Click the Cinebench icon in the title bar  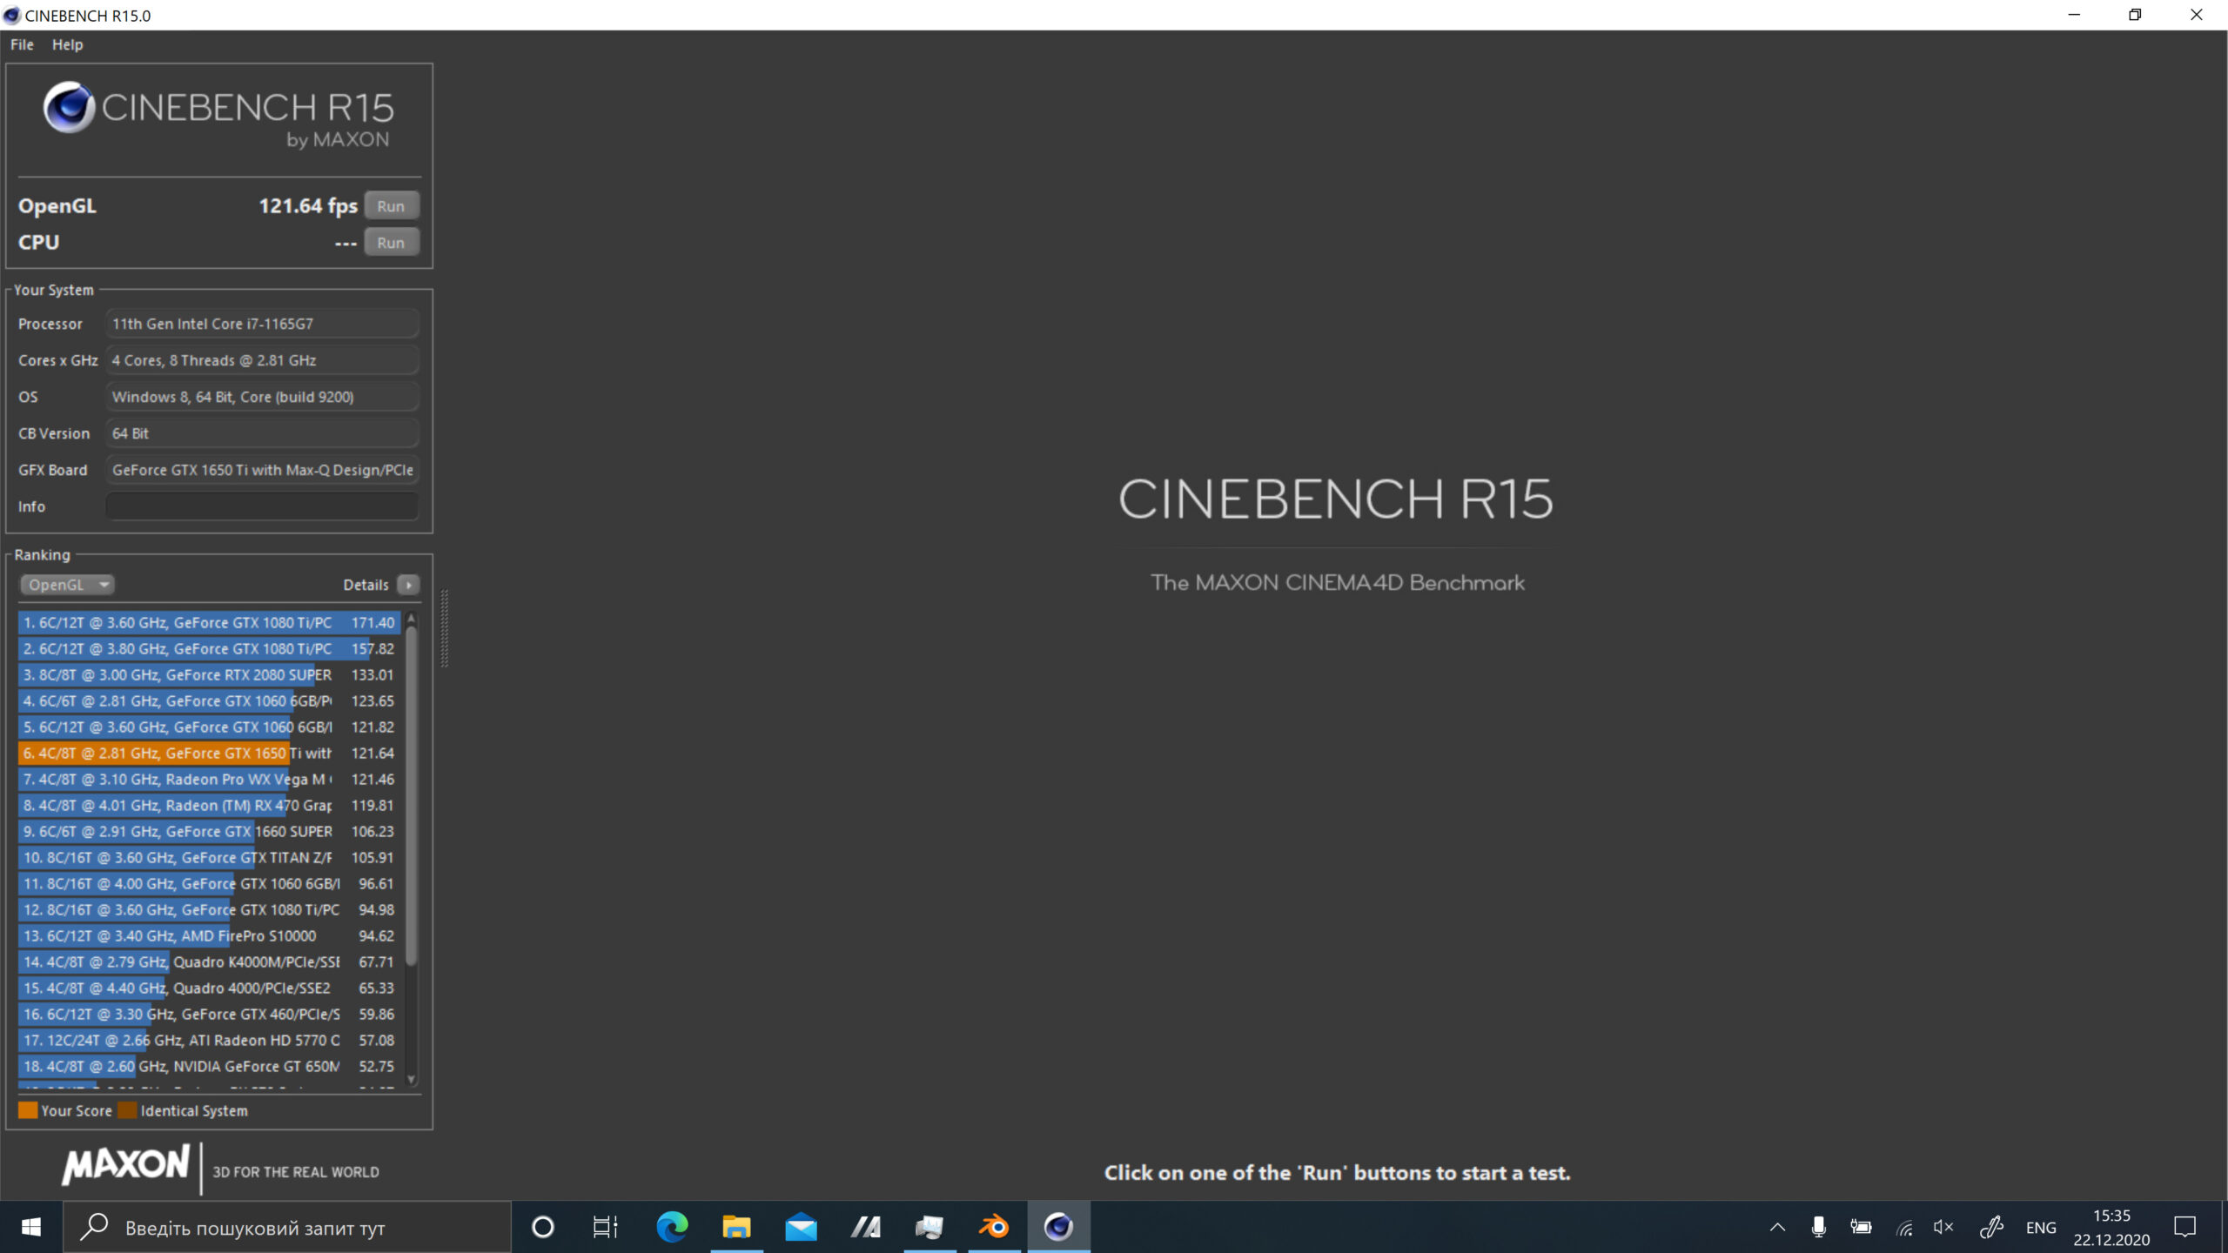(11, 15)
